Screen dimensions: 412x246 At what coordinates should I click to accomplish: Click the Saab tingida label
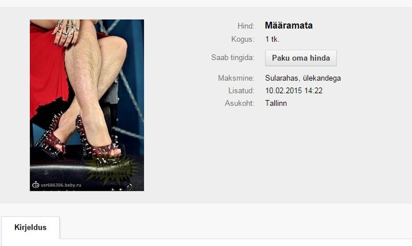[x=233, y=57]
